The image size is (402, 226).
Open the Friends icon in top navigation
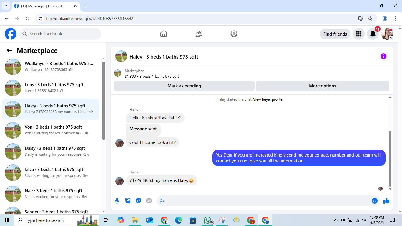pyautogui.click(x=199, y=34)
